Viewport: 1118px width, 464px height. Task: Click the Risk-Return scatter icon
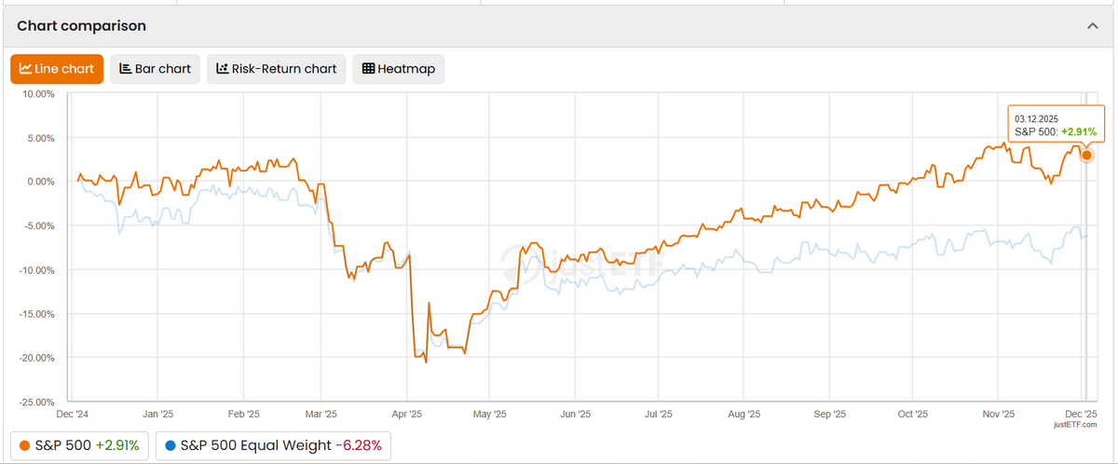(223, 69)
